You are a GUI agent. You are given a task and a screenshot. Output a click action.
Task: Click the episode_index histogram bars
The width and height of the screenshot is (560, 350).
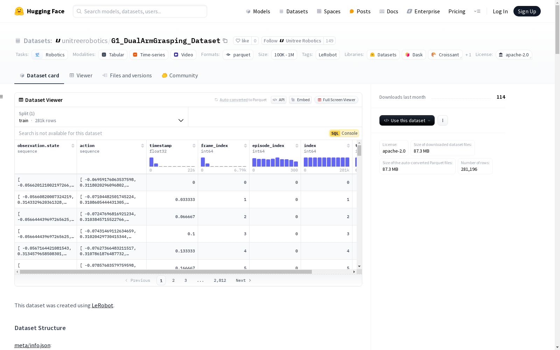[x=275, y=162]
